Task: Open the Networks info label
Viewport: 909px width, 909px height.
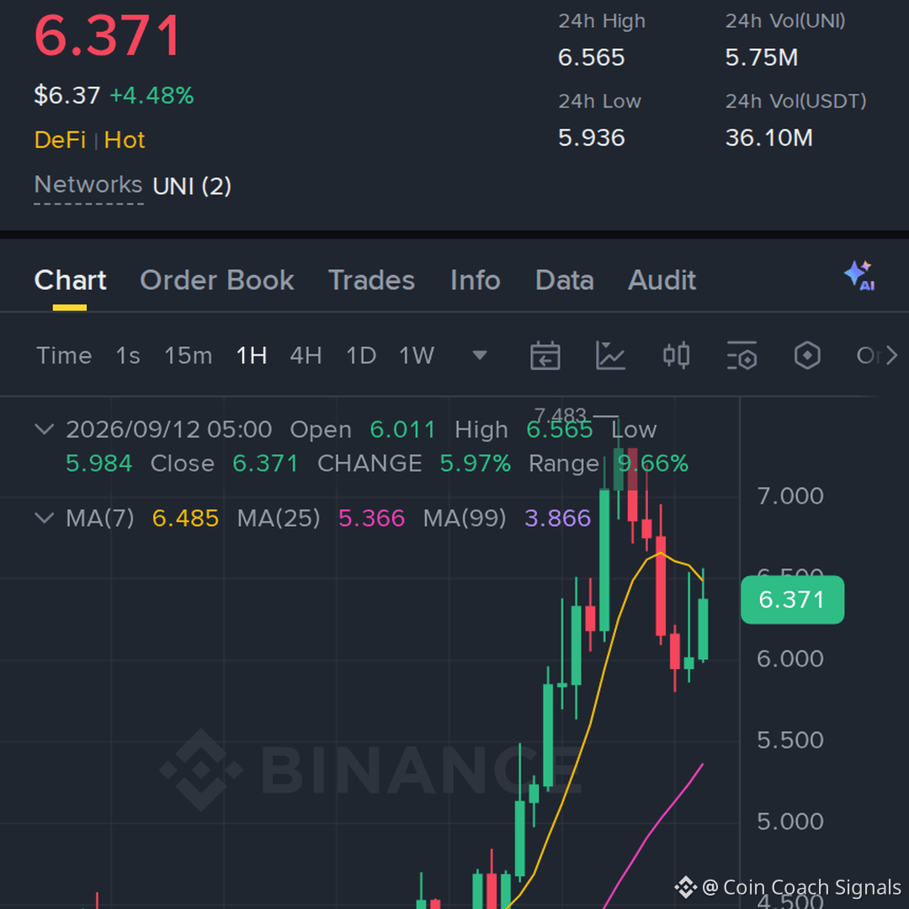Action: pos(88,185)
